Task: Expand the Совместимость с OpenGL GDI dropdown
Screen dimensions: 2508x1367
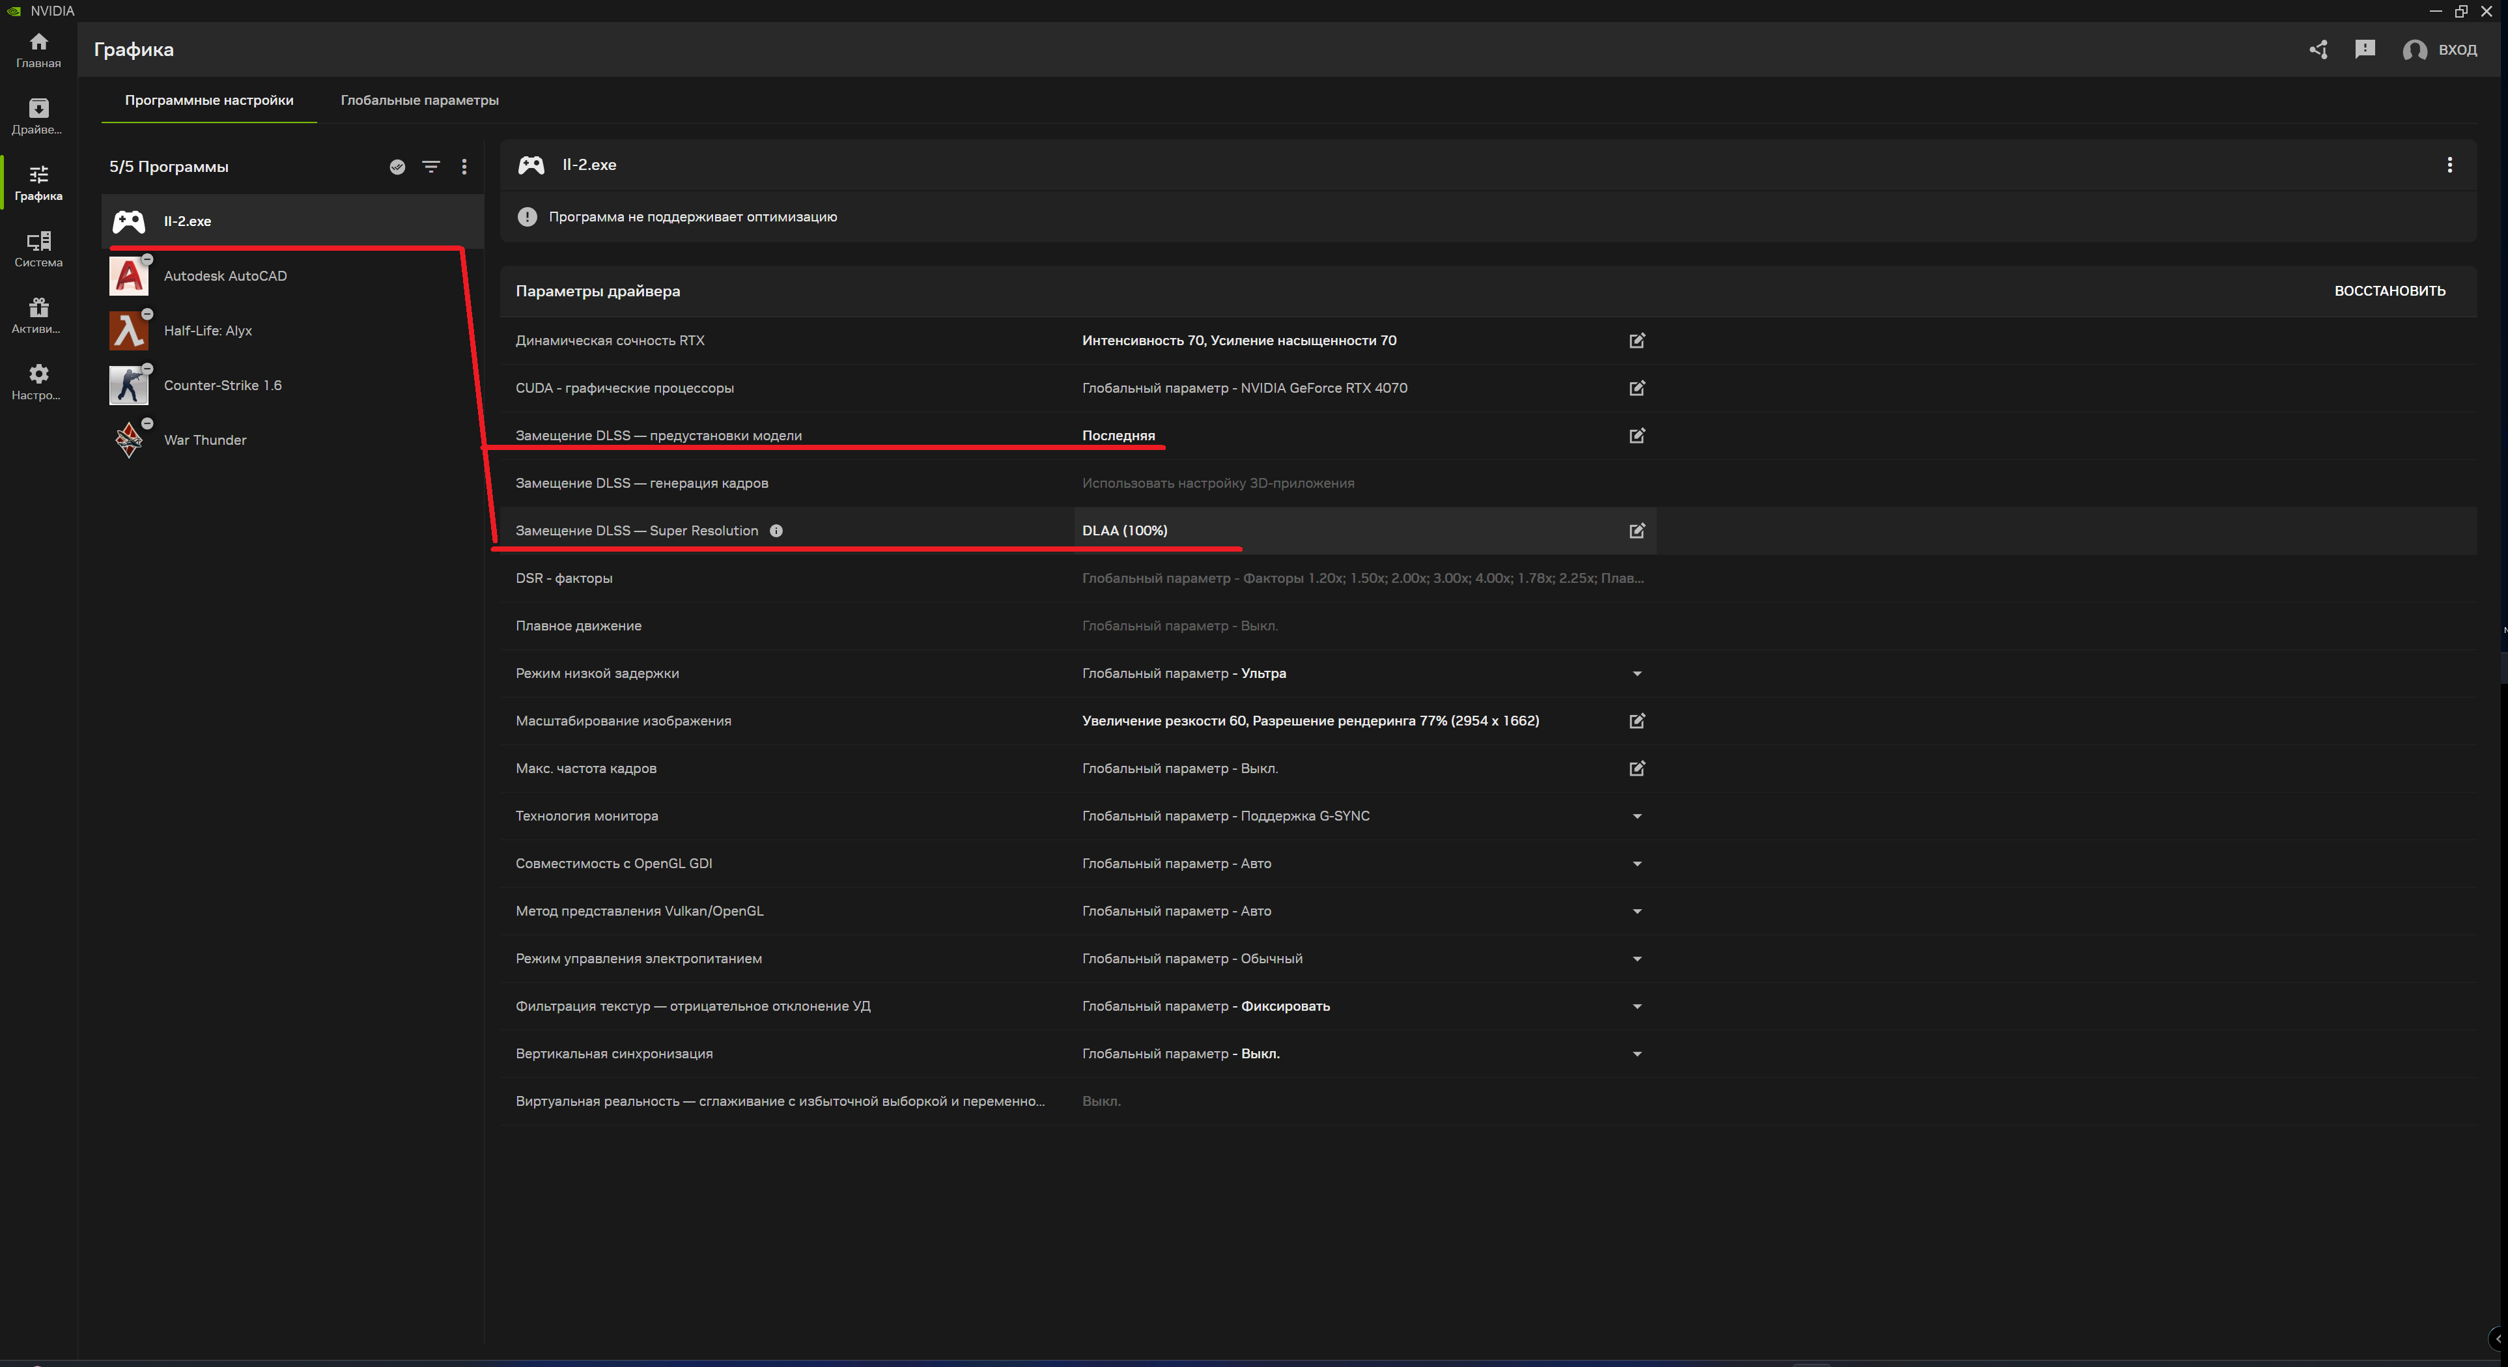Action: (1637, 864)
